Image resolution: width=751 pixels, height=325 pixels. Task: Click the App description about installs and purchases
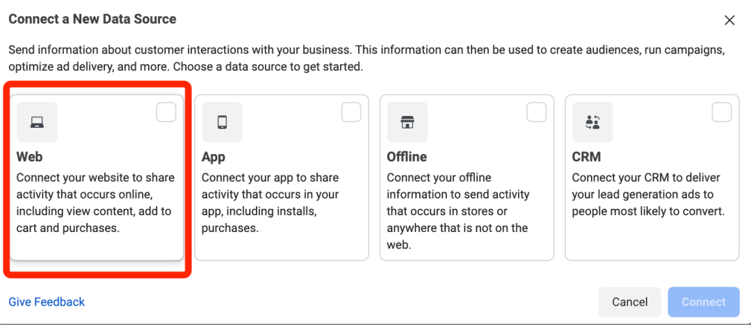[x=270, y=203]
